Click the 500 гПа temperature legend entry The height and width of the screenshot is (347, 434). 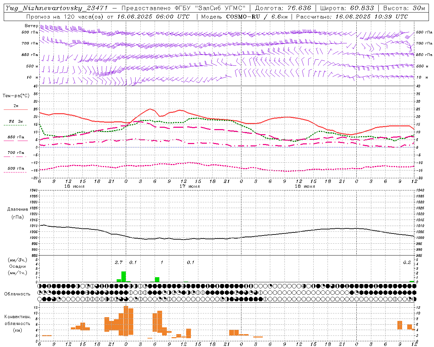pyautogui.click(x=16, y=168)
